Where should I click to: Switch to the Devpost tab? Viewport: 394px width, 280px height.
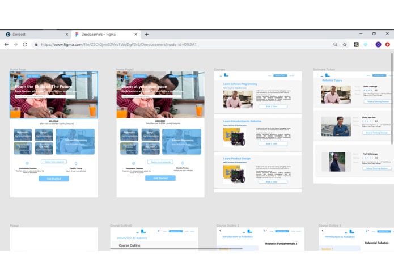35,35
